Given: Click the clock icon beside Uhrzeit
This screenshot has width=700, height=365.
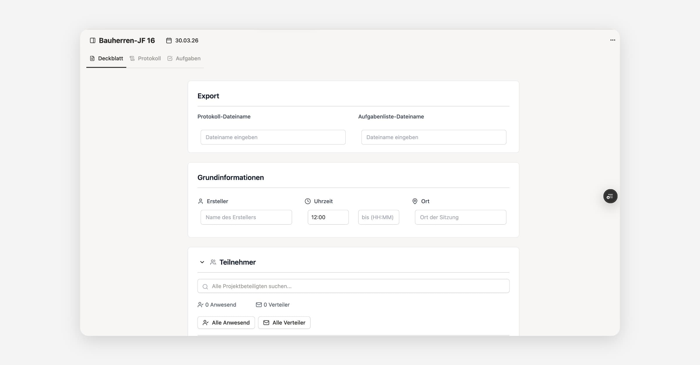Looking at the screenshot, I should [308, 201].
